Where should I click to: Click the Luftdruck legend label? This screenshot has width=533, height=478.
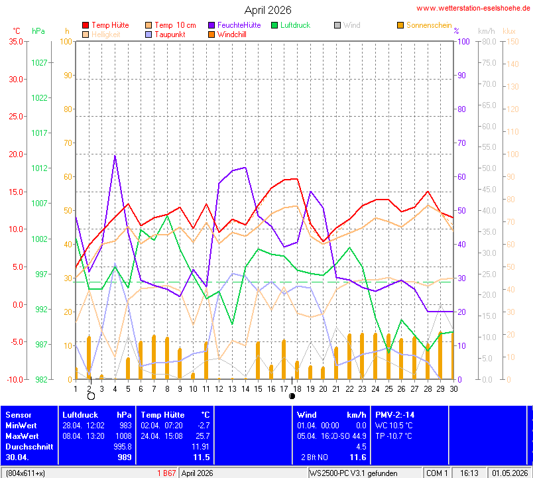(296, 25)
